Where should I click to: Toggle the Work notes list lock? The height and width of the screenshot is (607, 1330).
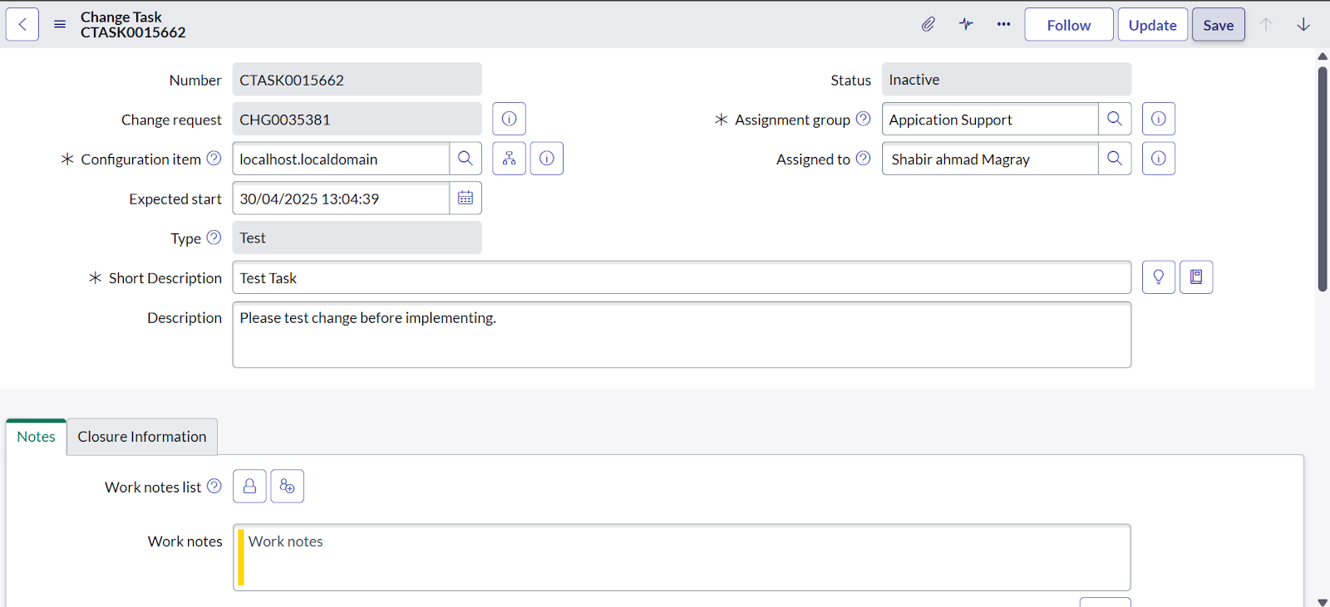pos(249,487)
